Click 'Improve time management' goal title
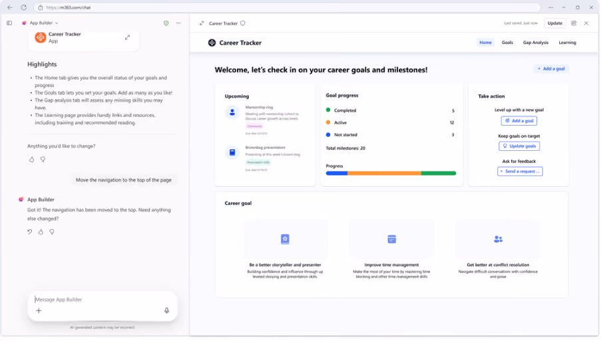 tap(391, 265)
